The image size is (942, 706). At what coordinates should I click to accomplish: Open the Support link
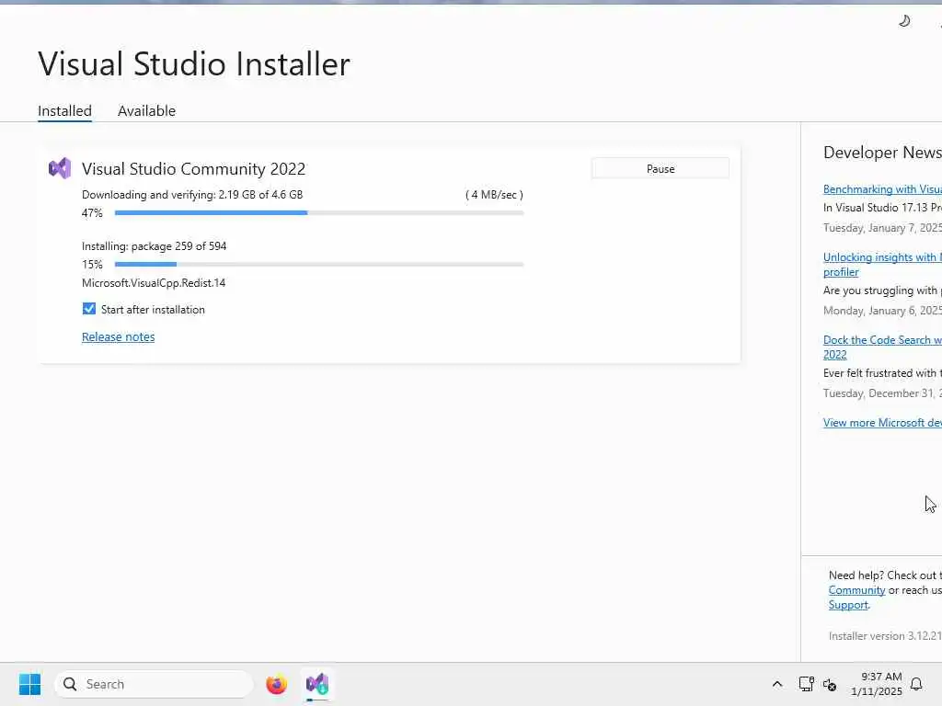[848, 605]
